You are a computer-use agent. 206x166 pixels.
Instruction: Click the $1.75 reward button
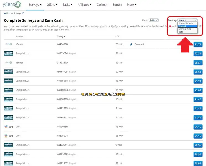click(198, 44)
